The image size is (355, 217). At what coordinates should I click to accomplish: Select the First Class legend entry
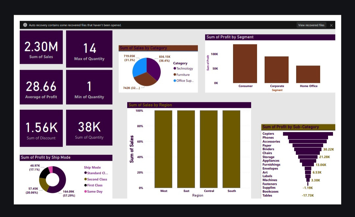[95, 185]
